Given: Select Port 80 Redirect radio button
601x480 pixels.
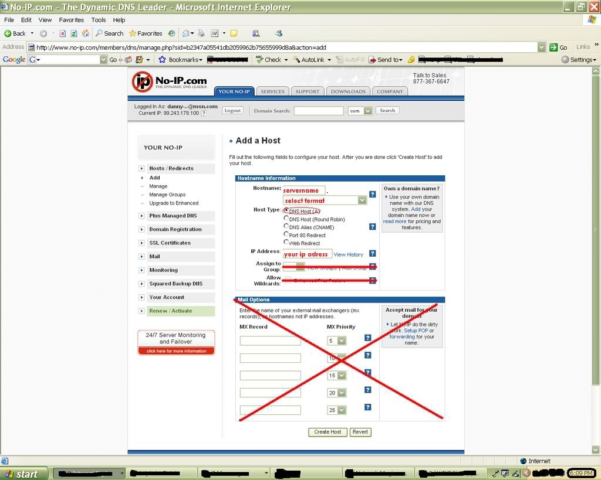Looking at the screenshot, I should pos(286,234).
